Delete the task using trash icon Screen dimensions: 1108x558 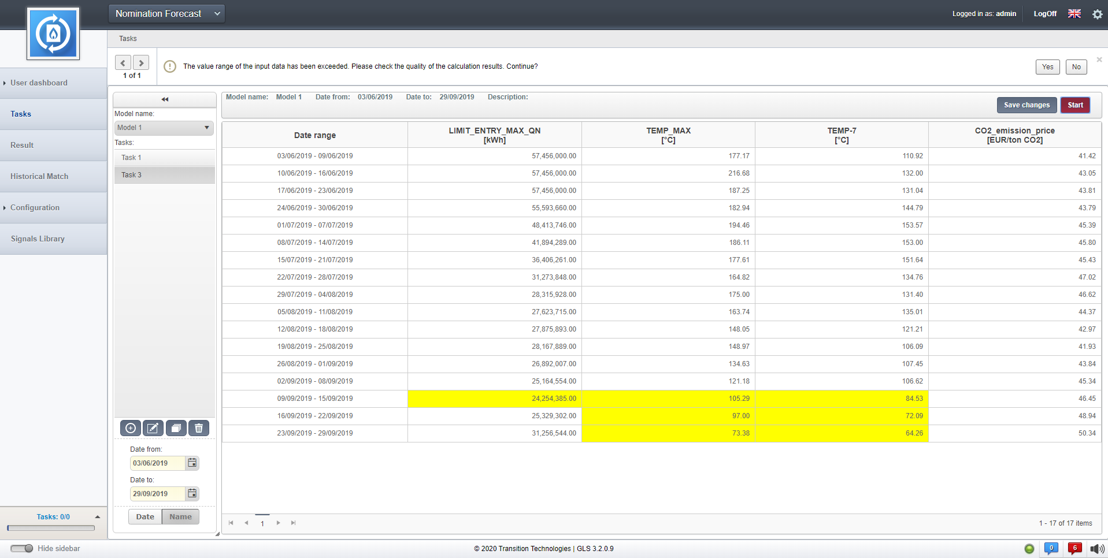point(199,428)
